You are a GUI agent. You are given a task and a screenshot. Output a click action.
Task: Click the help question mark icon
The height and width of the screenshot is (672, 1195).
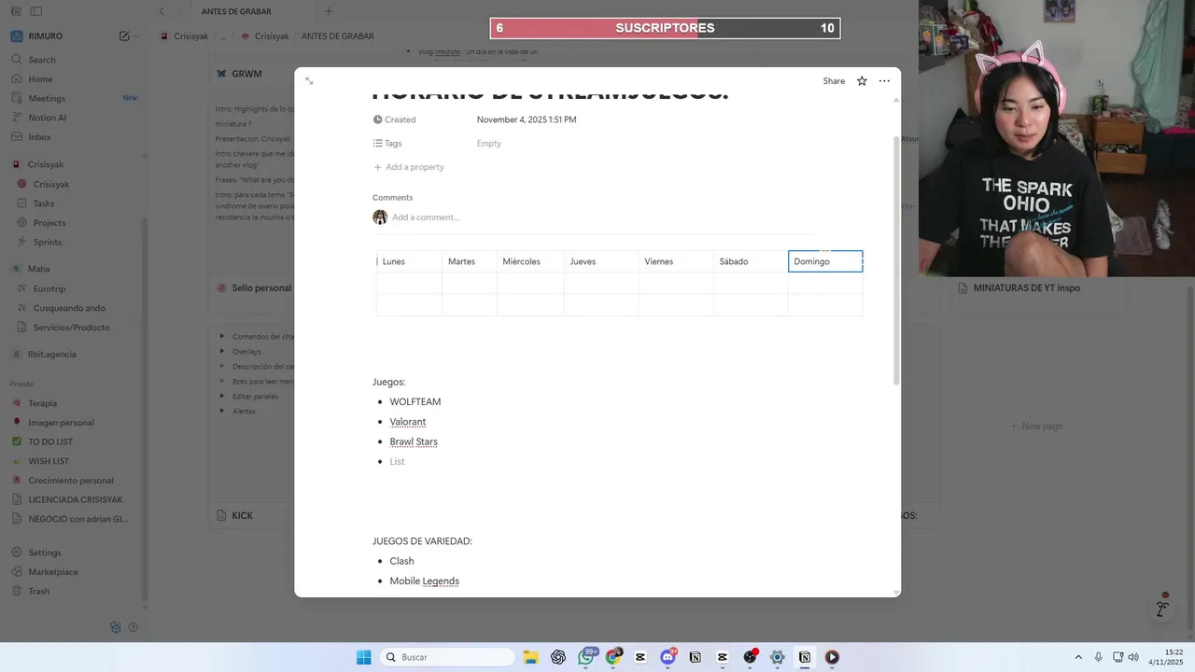pyautogui.click(x=133, y=627)
